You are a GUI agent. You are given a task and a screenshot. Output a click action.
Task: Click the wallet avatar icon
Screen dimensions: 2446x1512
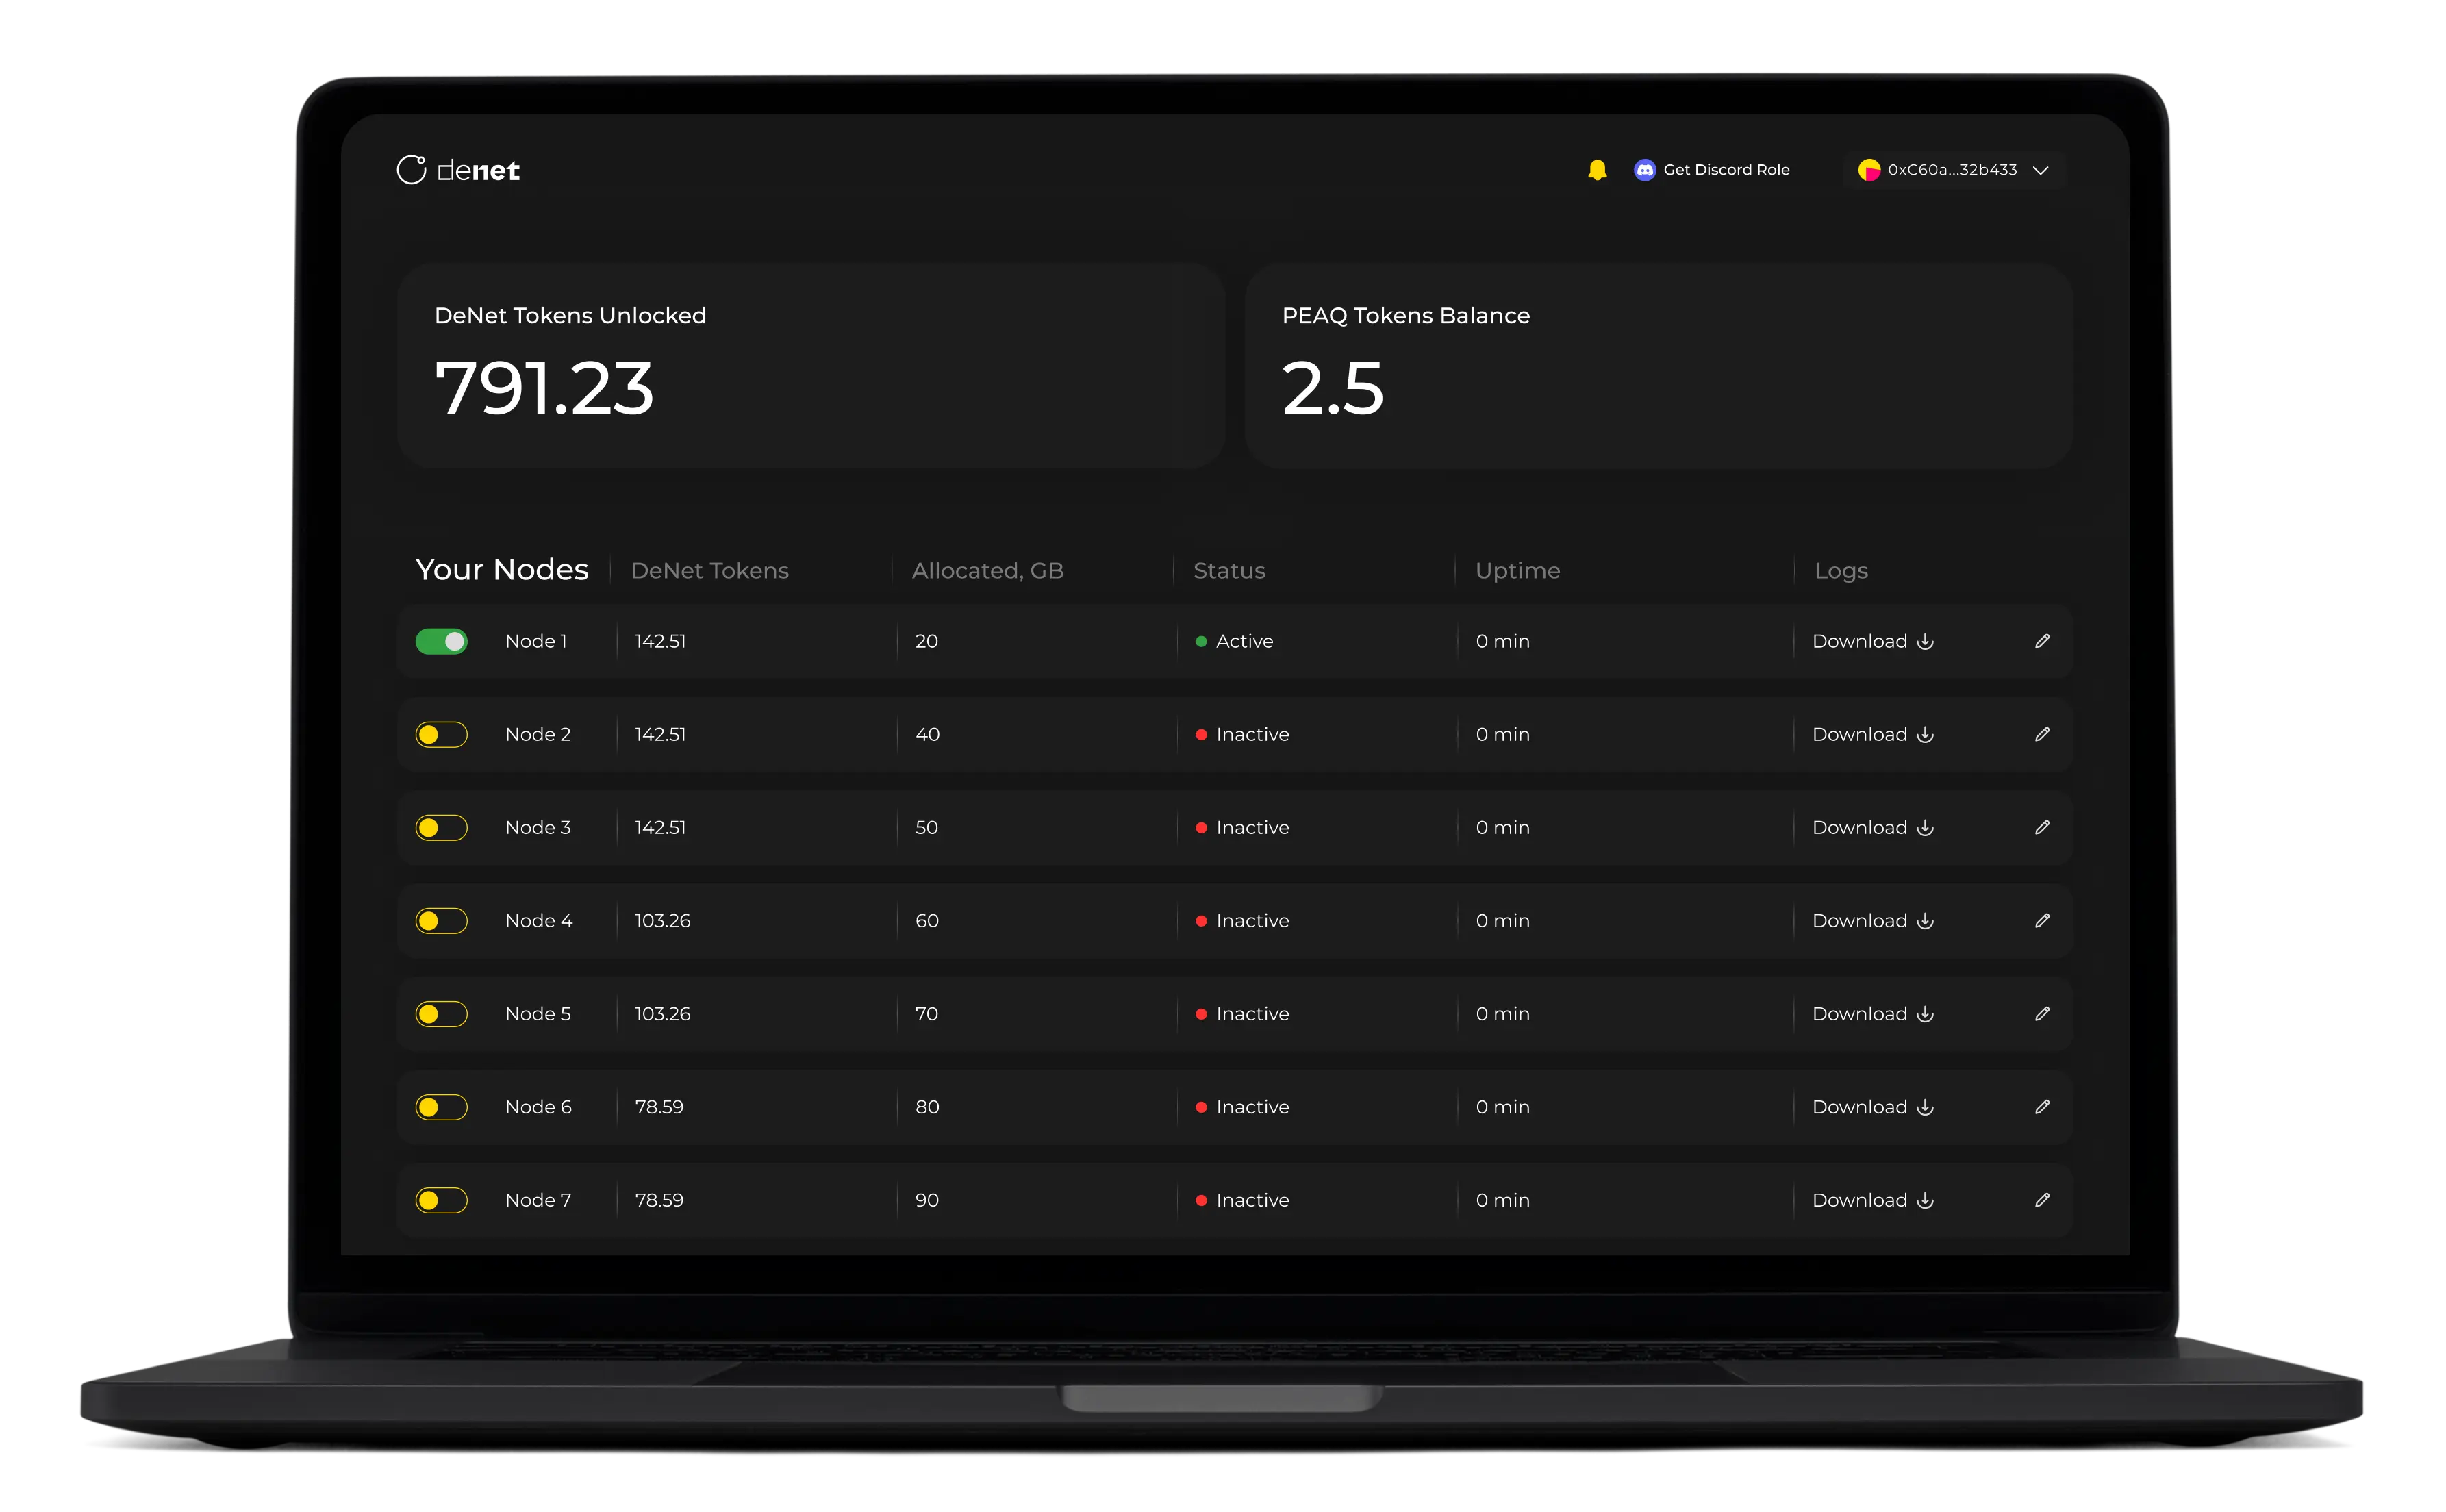coord(1868,170)
